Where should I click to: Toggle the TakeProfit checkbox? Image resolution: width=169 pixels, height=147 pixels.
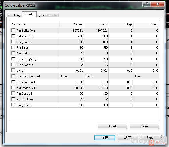coord(13,36)
